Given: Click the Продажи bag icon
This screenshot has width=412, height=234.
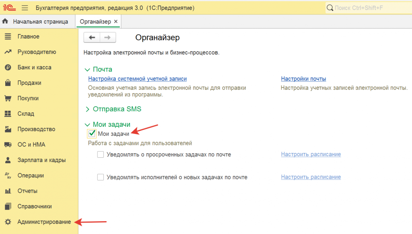Looking at the screenshot, I should click(x=8, y=83).
